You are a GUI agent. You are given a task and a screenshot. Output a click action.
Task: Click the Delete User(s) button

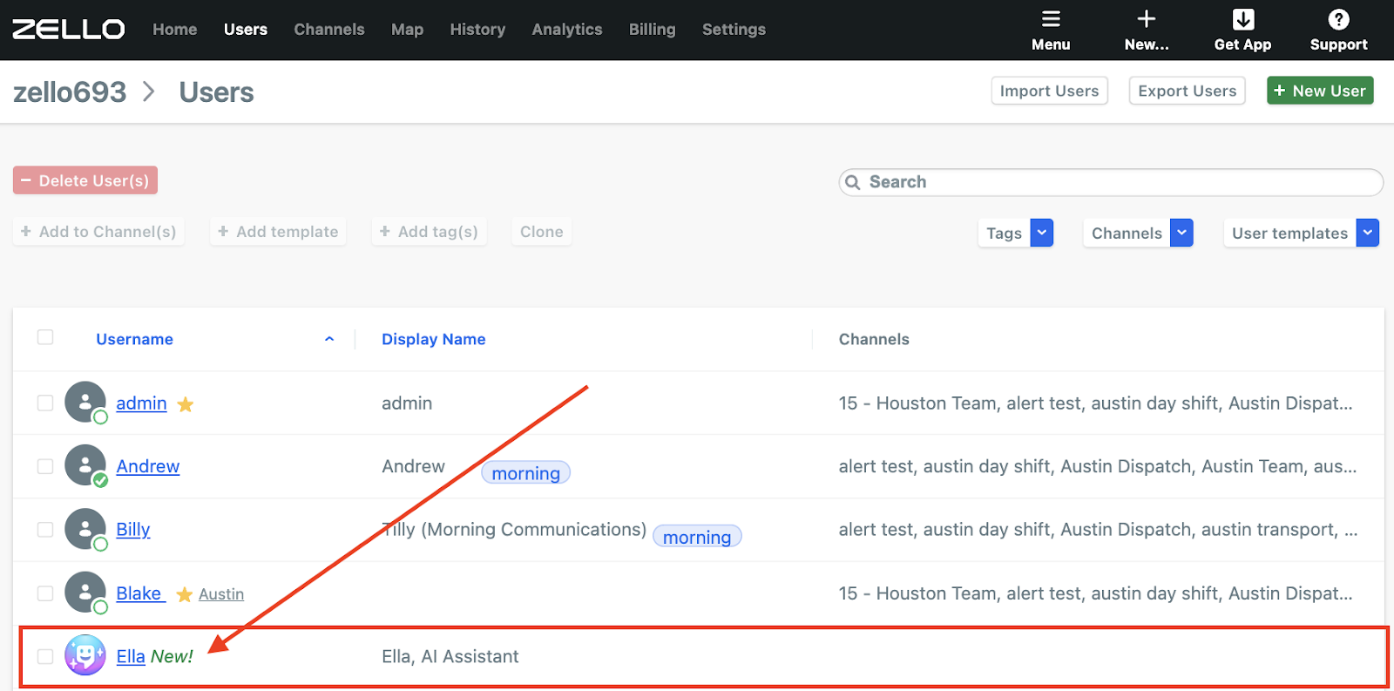click(x=85, y=180)
